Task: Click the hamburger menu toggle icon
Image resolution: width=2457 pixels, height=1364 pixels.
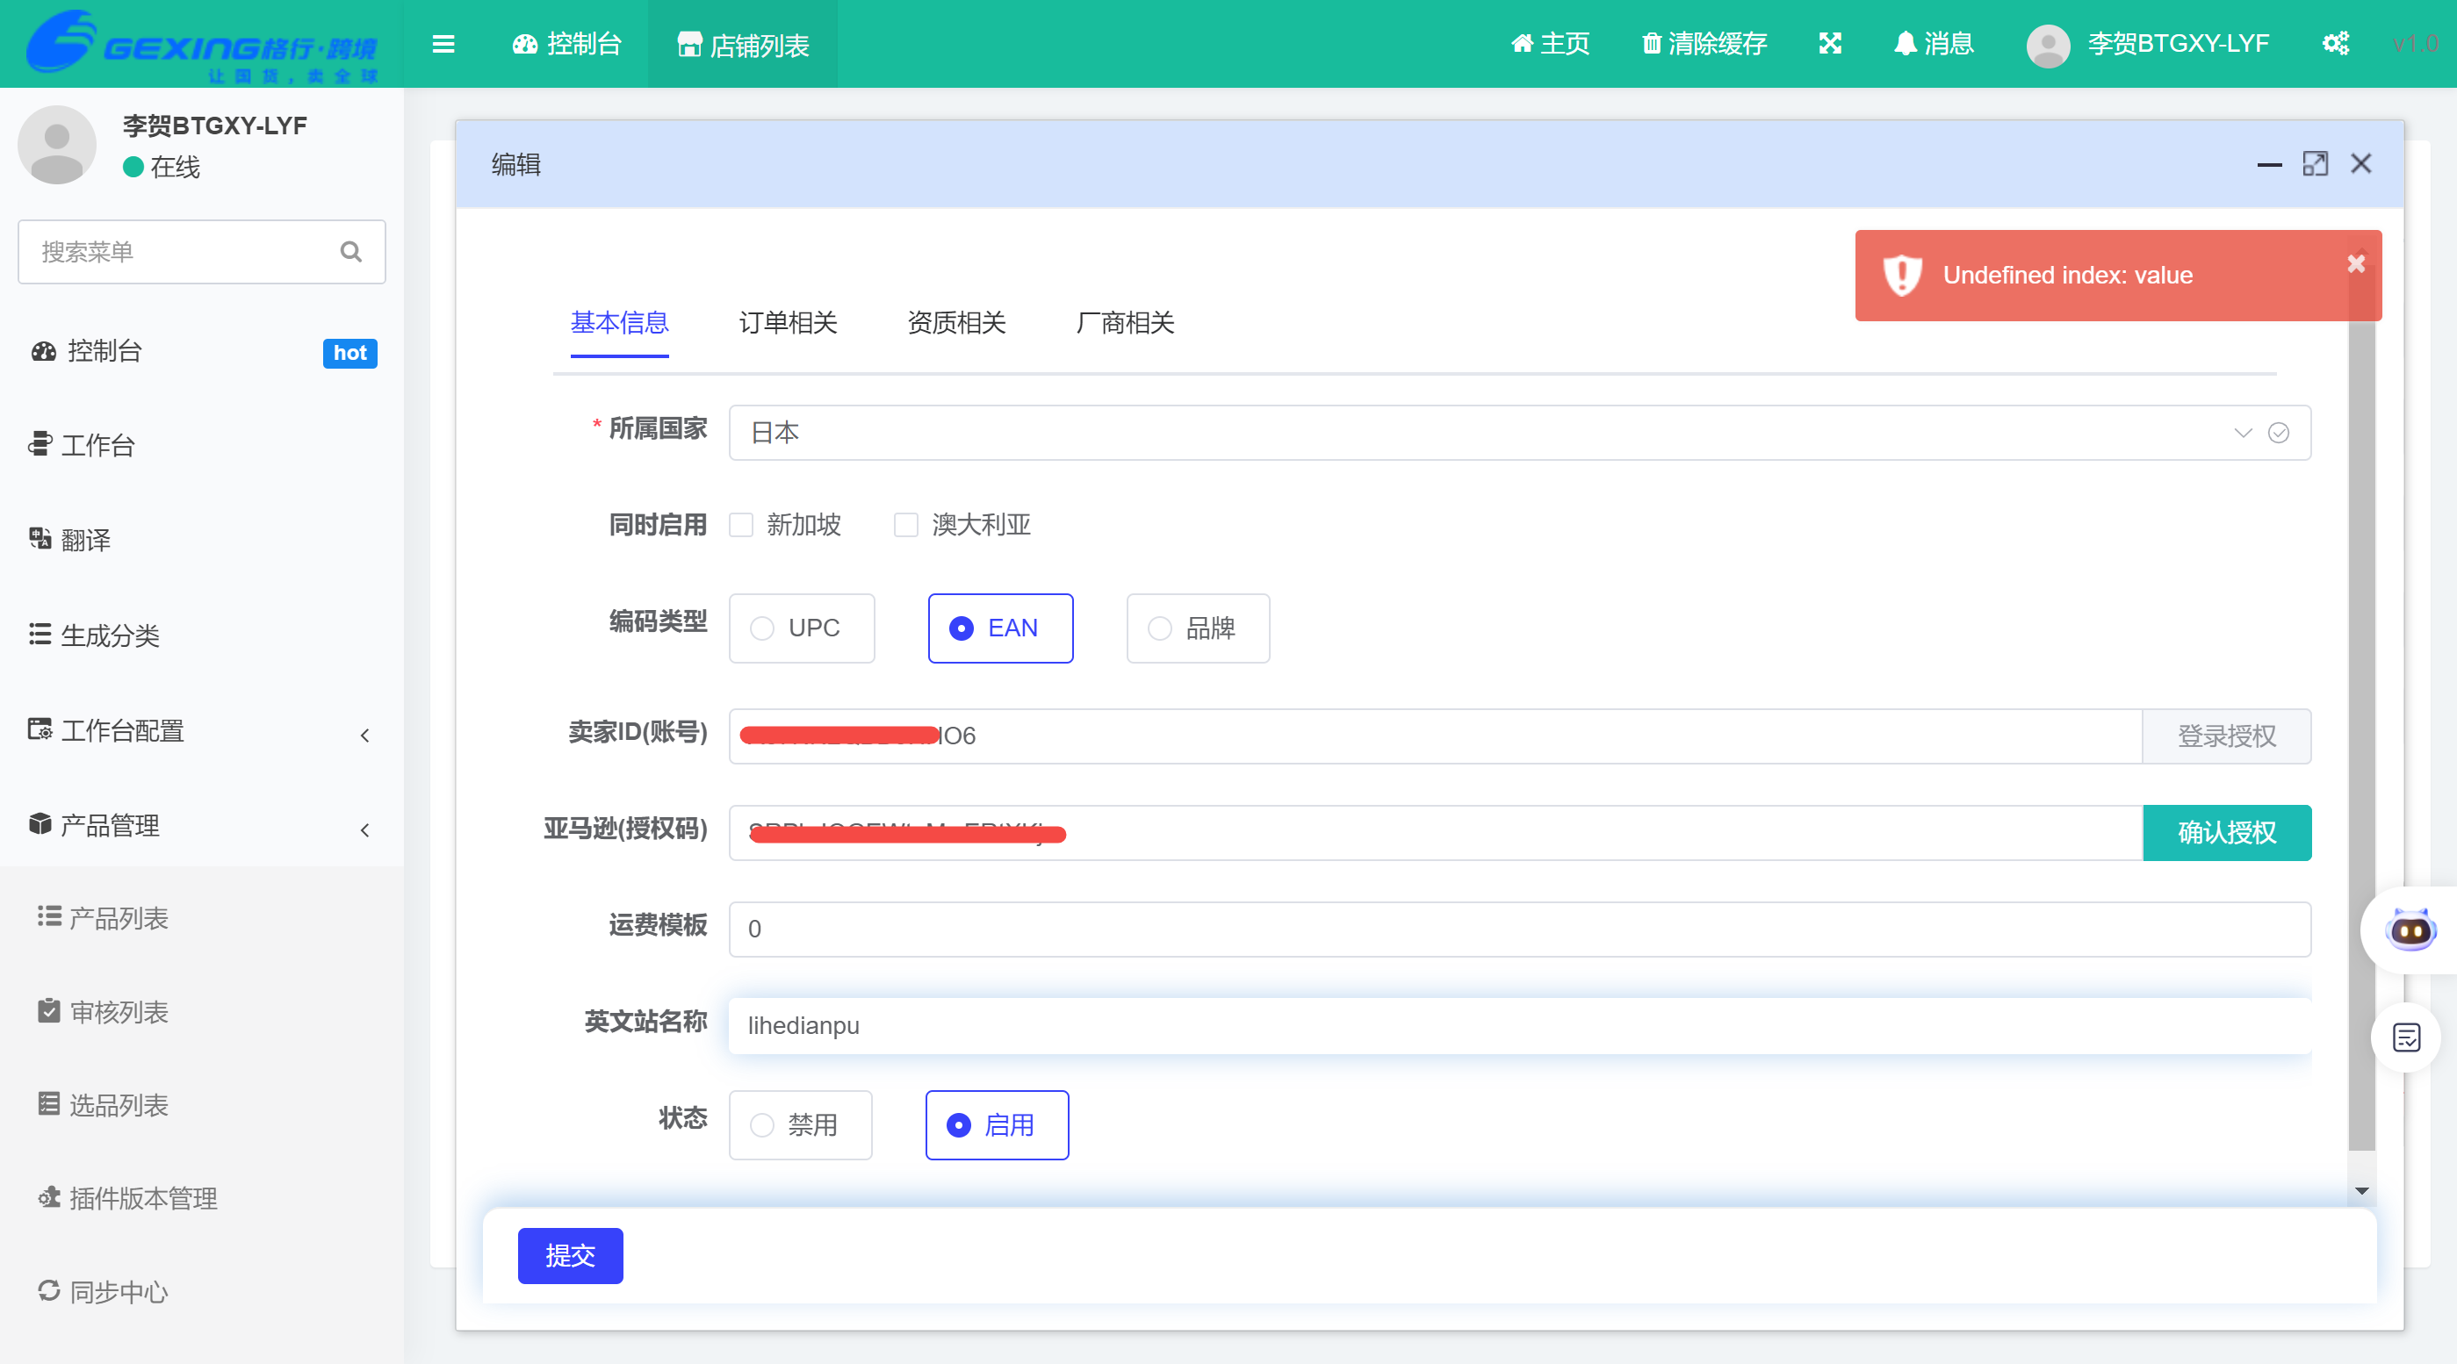Action: [x=443, y=44]
